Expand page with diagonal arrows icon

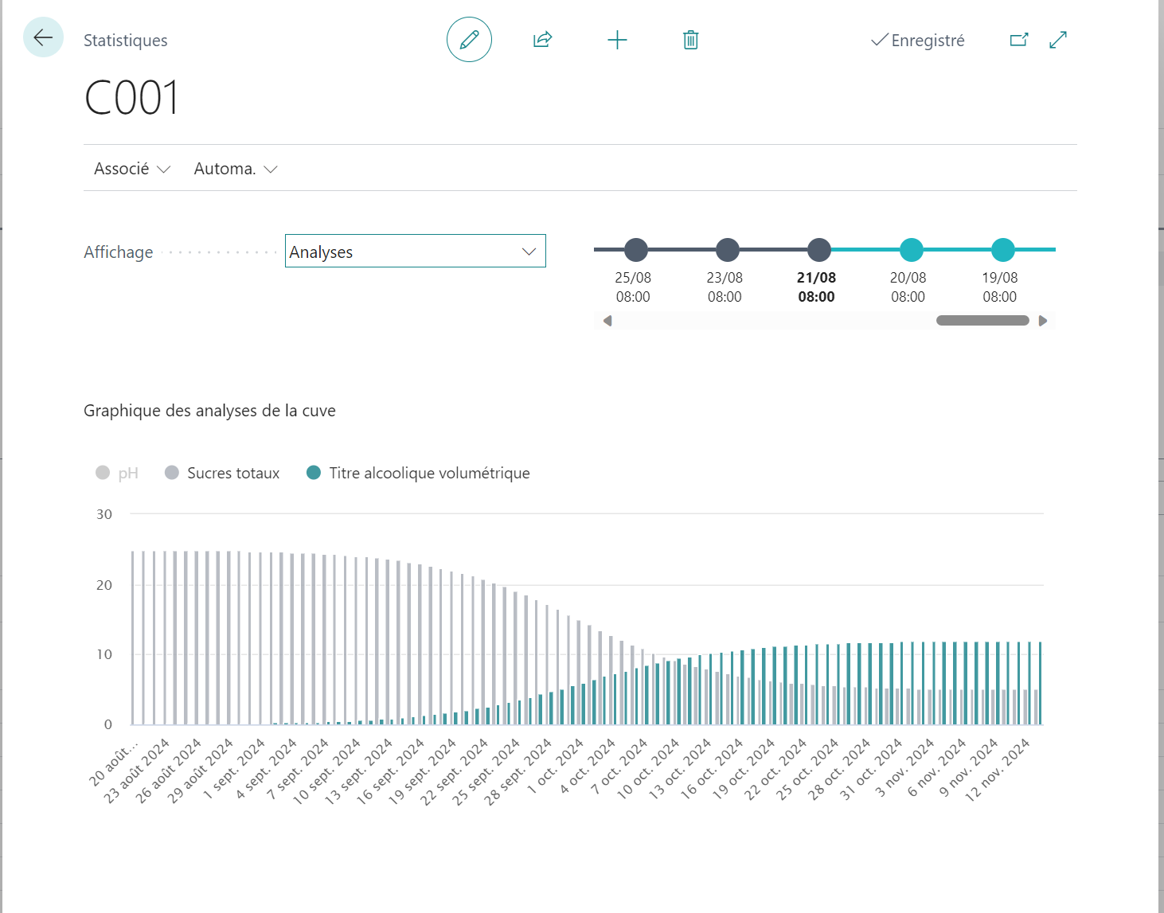click(1058, 40)
